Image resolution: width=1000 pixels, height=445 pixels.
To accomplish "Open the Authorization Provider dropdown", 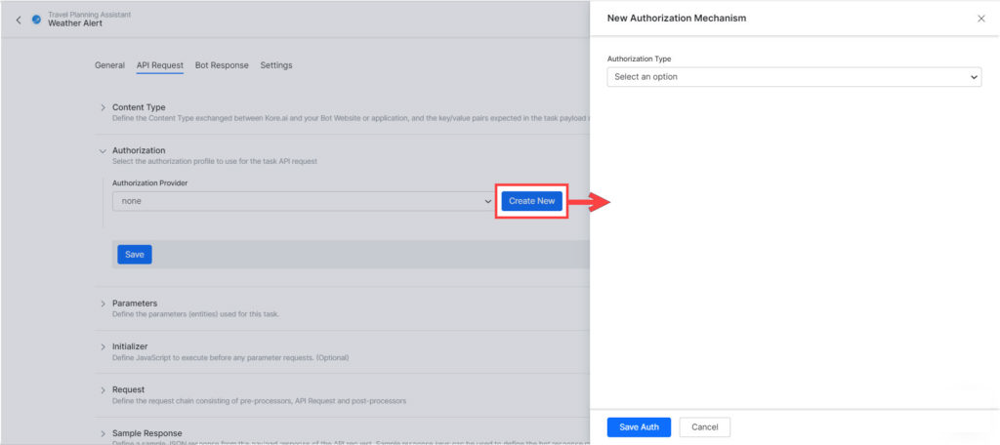I will [303, 201].
